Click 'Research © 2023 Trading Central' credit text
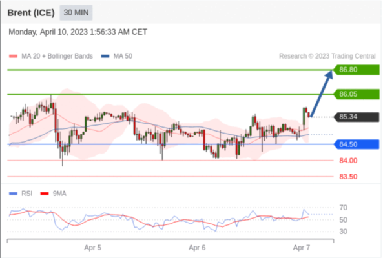This screenshot has height=258, width=383. 327,56
